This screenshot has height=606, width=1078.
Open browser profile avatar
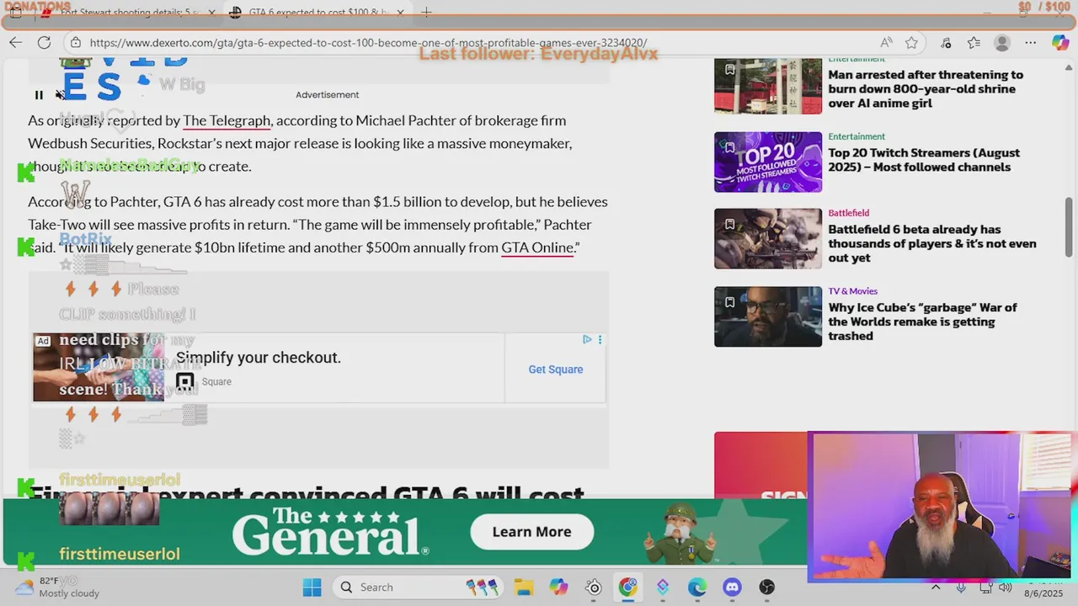[1001, 42]
